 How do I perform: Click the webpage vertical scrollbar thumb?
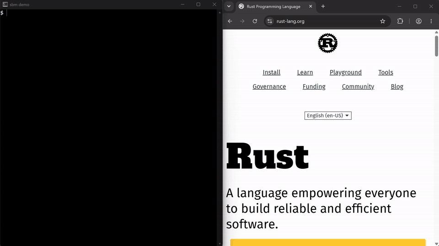coord(436,46)
